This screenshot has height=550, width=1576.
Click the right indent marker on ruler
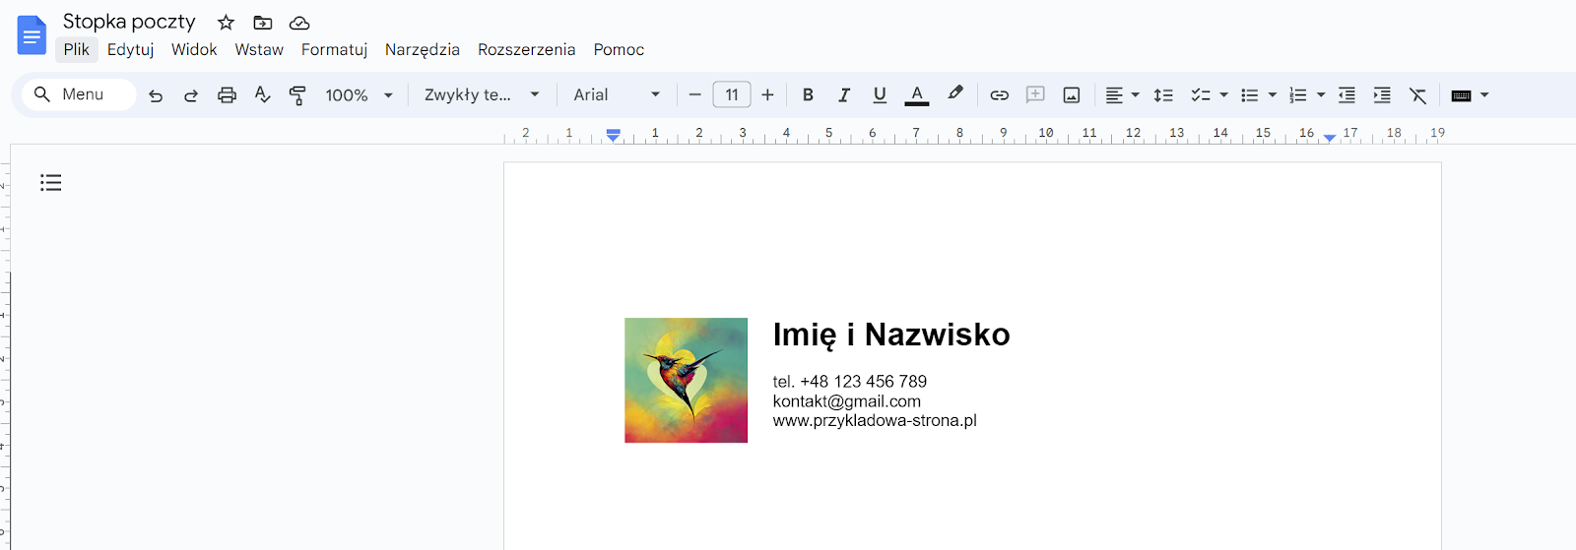pyautogui.click(x=1330, y=138)
